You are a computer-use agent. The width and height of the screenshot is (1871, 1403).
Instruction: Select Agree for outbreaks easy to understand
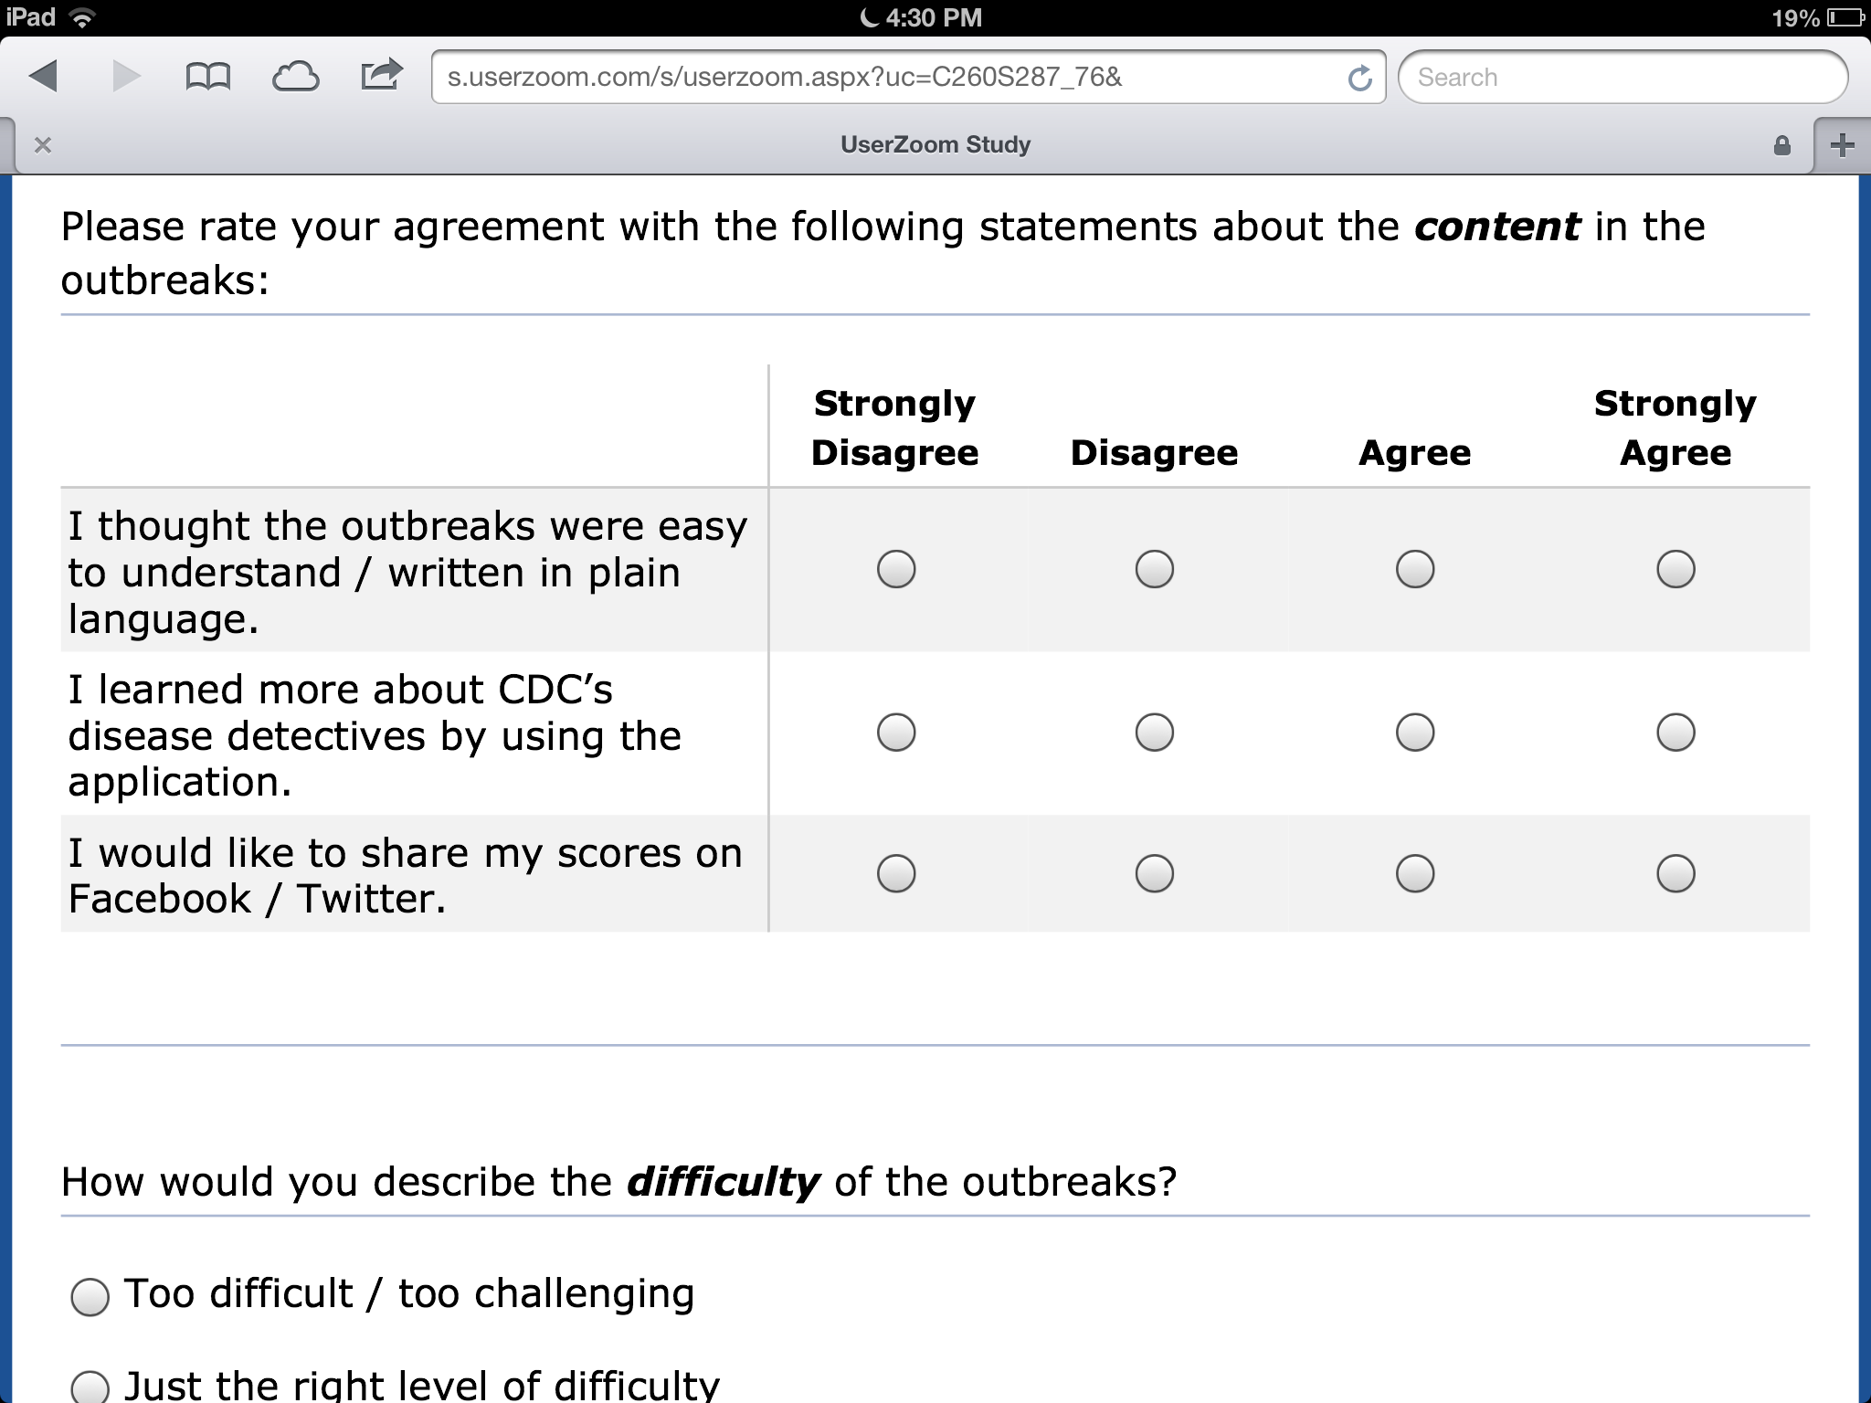[x=1414, y=569]
